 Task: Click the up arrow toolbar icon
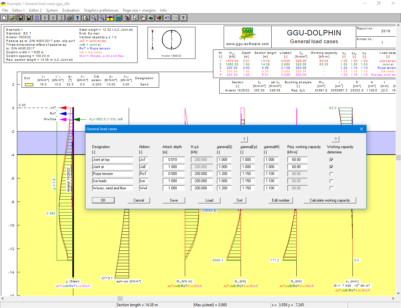coord(53,18)
